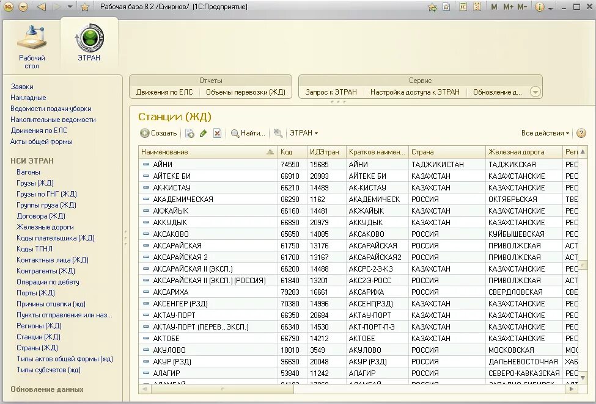Click horizontal scrollbar left arrow
This screenshot has width=596, height=404.
click(144, 389)
